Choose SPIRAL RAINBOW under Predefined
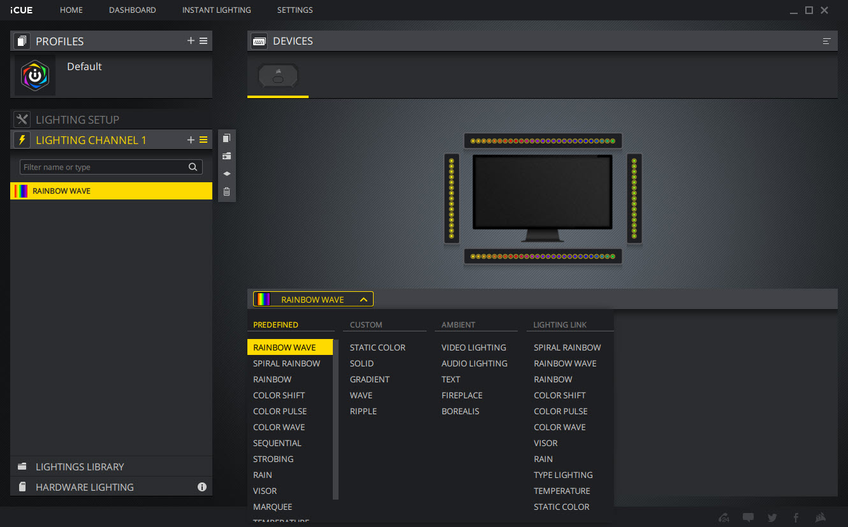 (287, 363)
